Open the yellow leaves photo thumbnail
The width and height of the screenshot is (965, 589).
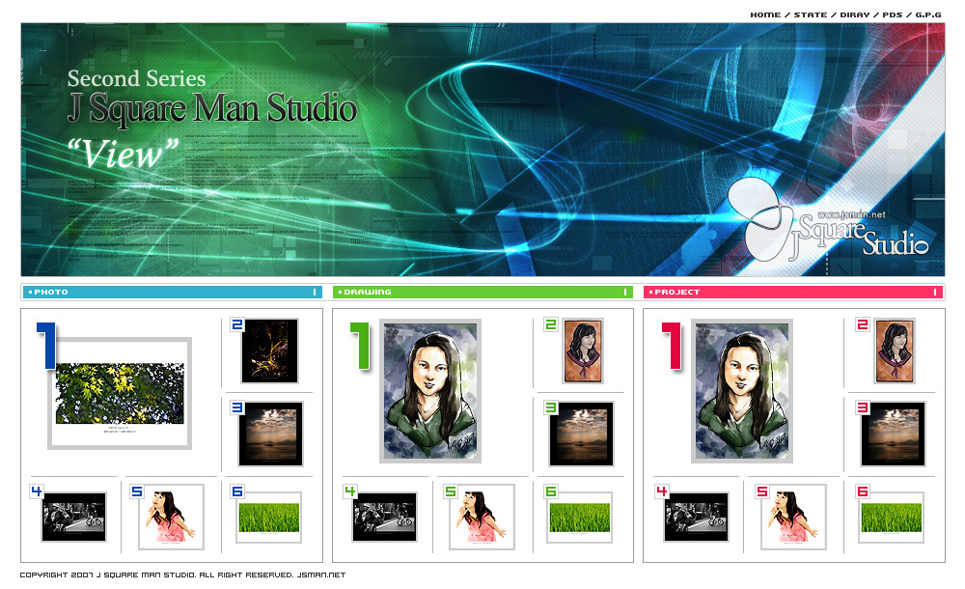[121, 393]
